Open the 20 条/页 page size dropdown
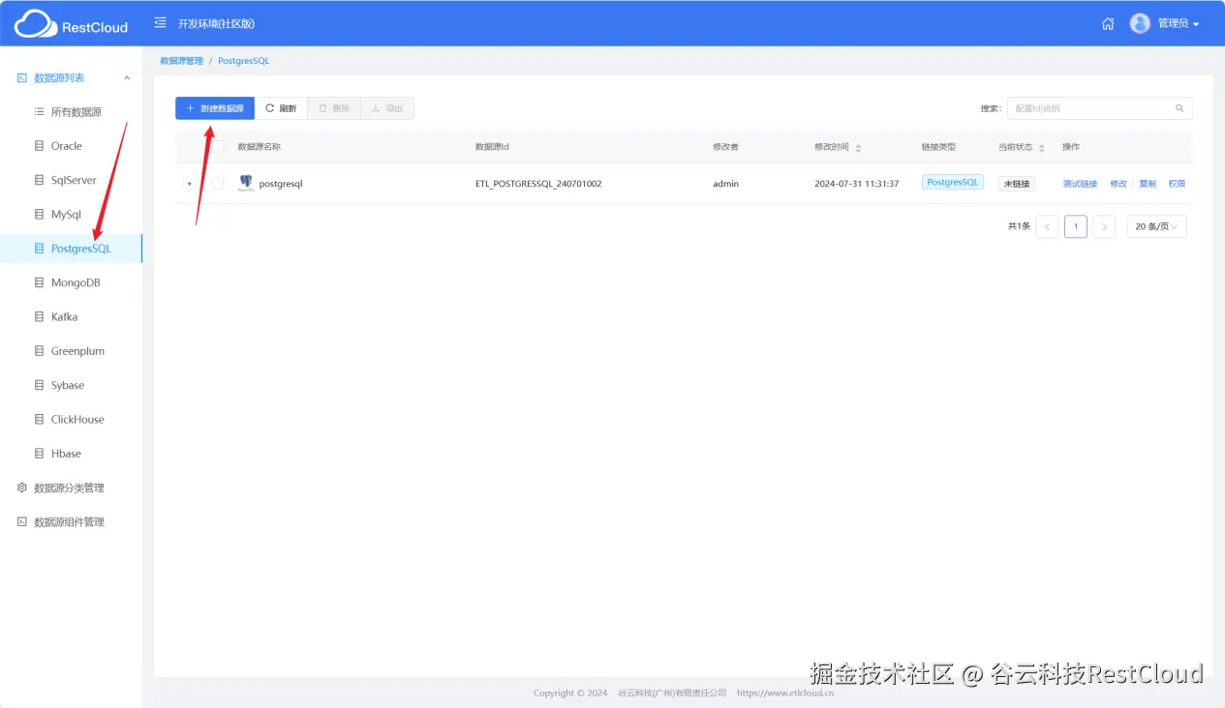 coord(1156,226)
